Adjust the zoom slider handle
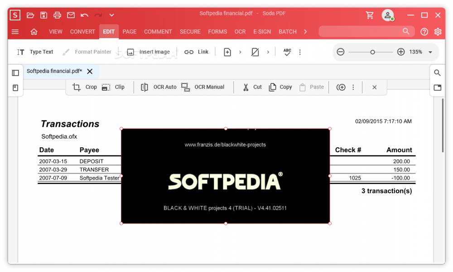This screenshot has height=272, width=453. point(372,52)
